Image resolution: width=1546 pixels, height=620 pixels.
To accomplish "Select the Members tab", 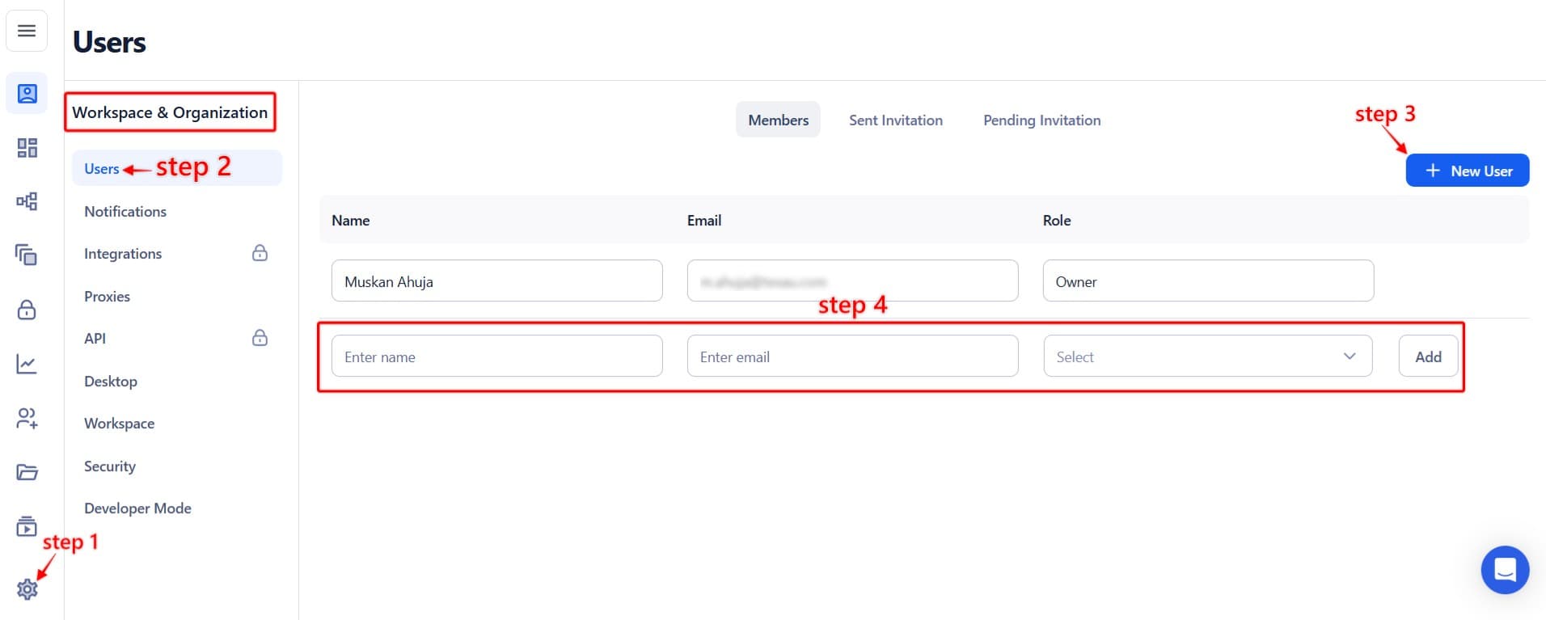I will (x=778, y=120).
